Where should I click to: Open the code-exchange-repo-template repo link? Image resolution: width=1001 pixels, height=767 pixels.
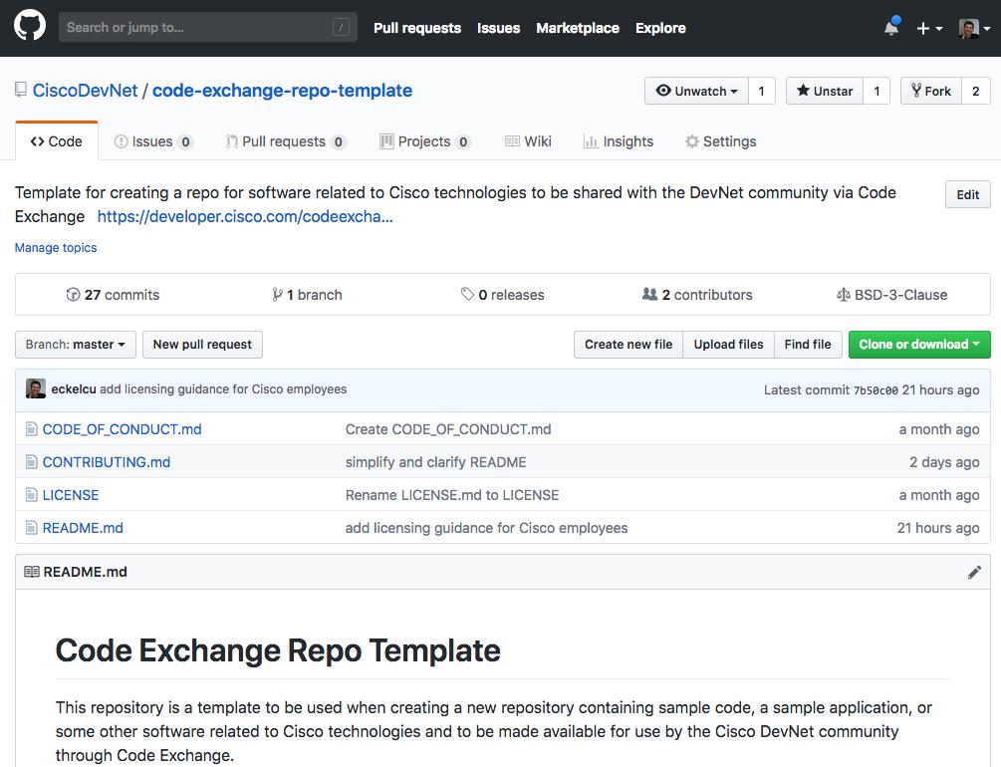[282, 90]
